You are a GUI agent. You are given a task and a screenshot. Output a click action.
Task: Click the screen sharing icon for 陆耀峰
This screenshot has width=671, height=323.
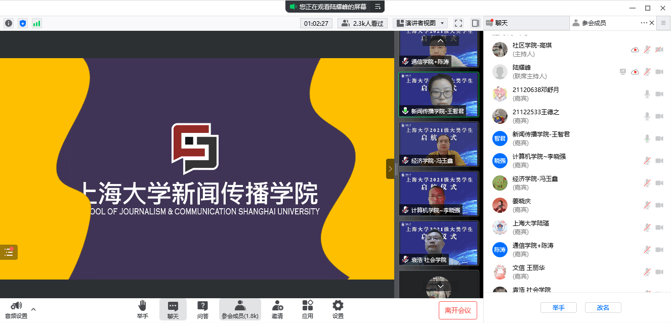pyautogui.click(x=623, y=72)
